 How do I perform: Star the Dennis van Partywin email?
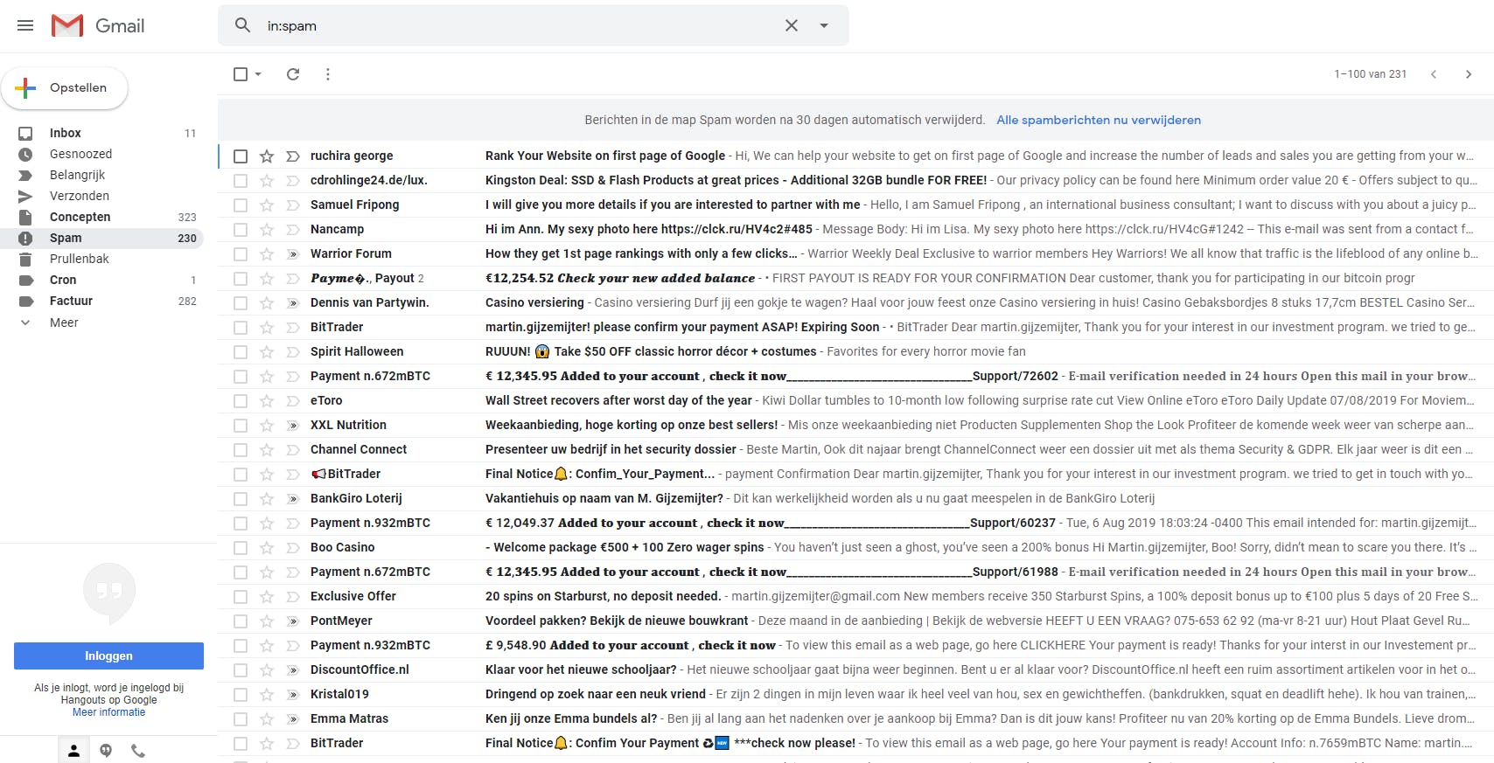click(267, 302)
